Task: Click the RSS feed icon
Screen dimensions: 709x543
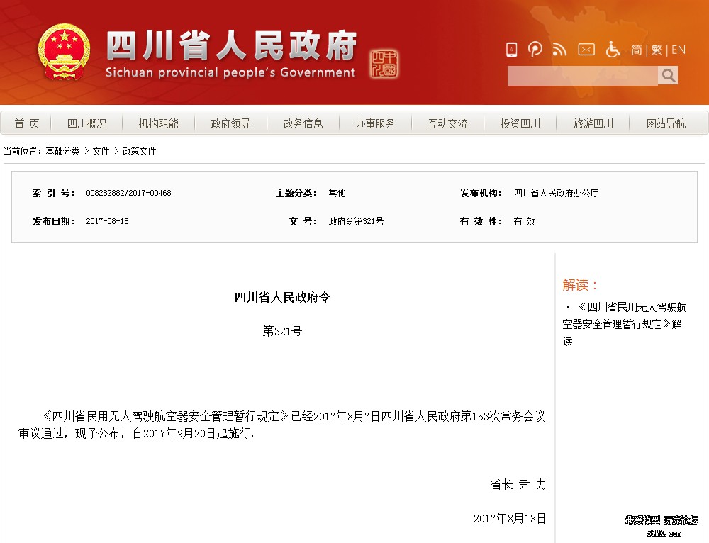Action: tap(559, 50)
